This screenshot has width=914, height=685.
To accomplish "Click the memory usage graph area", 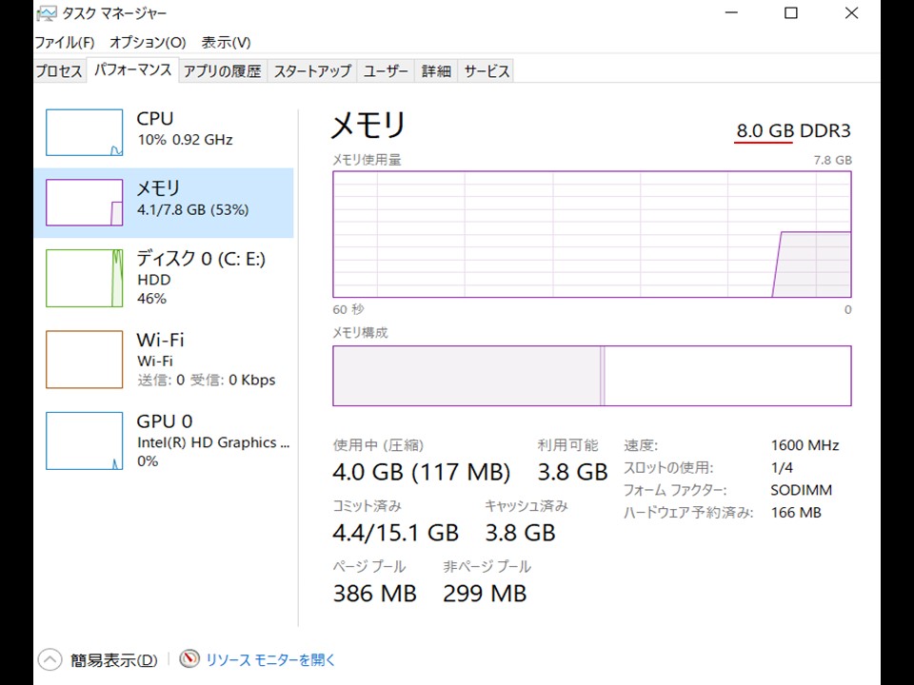I will tap(590, 233).
